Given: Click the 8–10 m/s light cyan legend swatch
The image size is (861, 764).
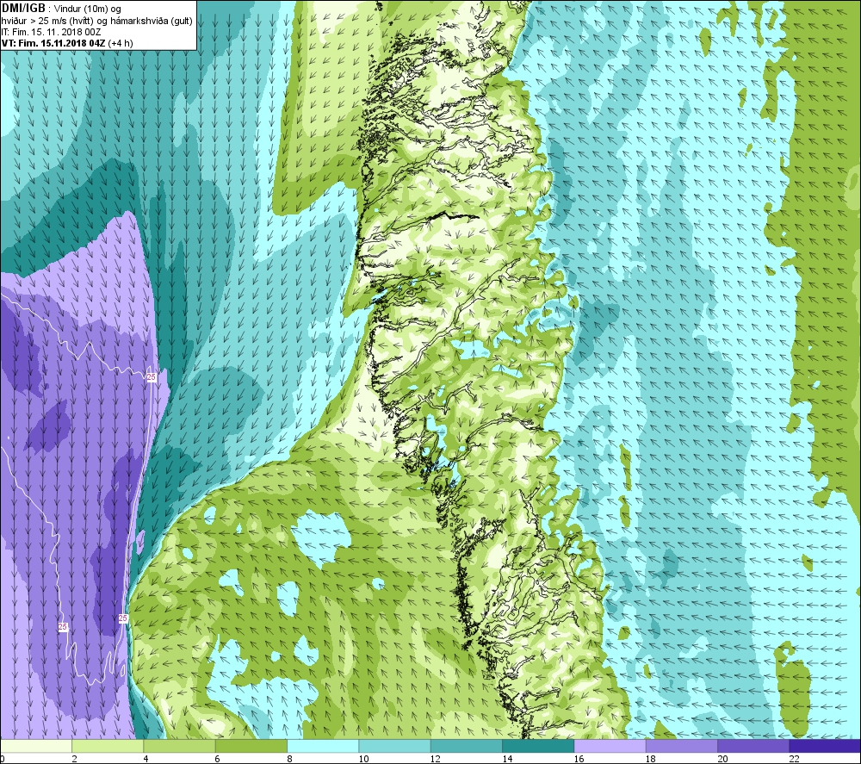Looking at the screenshot, I should click(323, 746).
